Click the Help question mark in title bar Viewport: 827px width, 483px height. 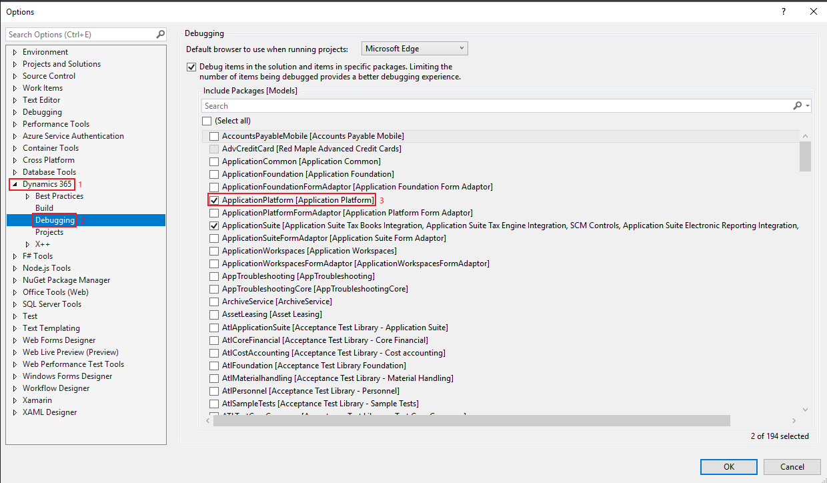[x=783, y=11]
